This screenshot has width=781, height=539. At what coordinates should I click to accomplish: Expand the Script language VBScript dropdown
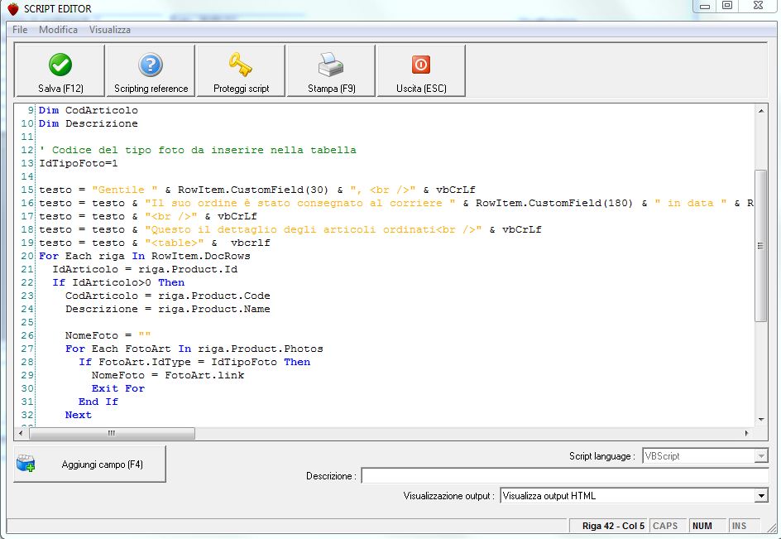[x=761, y=456]
